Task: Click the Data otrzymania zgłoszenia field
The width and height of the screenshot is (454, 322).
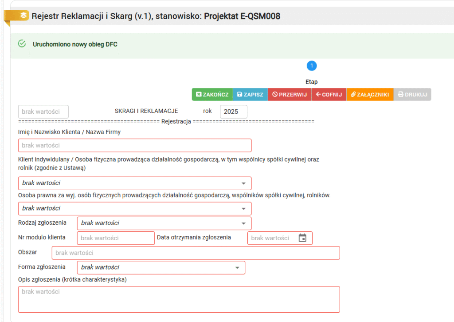Action: (x=271, y=238)
